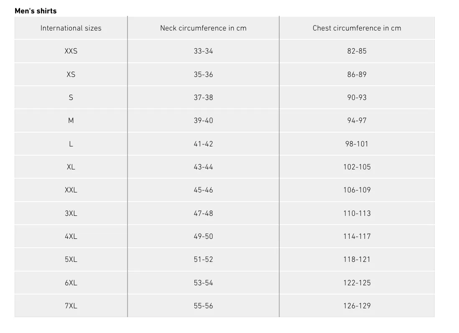Select the XS size cell
Image resolution: width=459 pixels, height=333 pixels.
(71, 74)
